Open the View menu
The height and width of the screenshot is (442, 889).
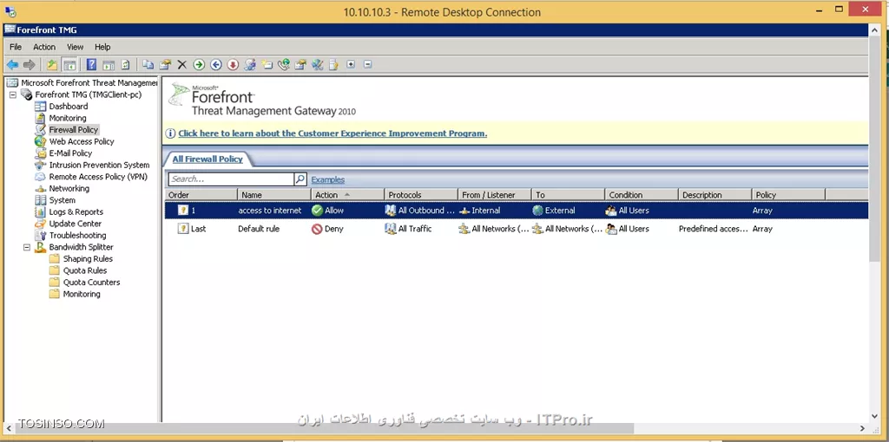pyautogui.click(x=75, y=47)
